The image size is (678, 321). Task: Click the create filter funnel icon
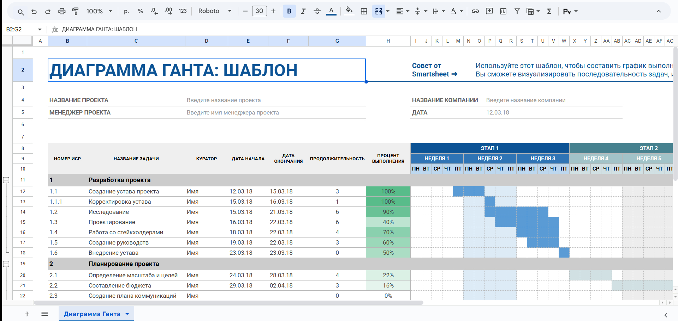tap(517, 11)
